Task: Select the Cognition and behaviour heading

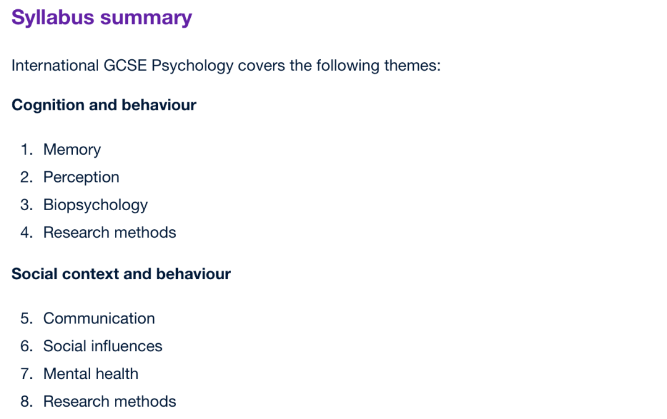Action: click(x=104, y=105)
